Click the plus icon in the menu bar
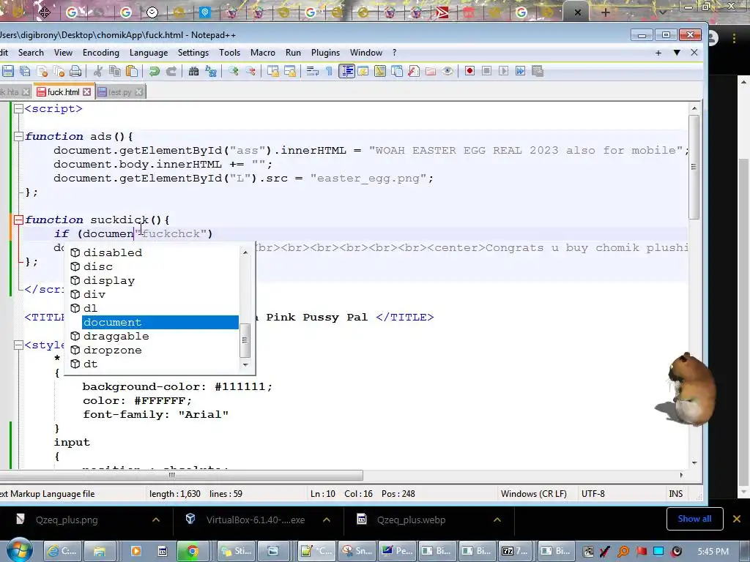This screenshot has height=562, width=750. click(x=658, y=53)
